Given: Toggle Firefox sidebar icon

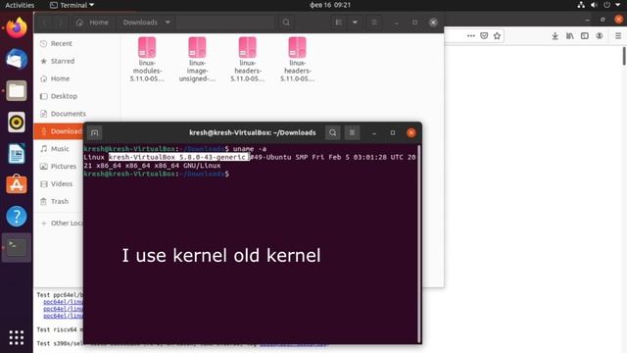Looking at the screenshot, I should tap(585, 36).
